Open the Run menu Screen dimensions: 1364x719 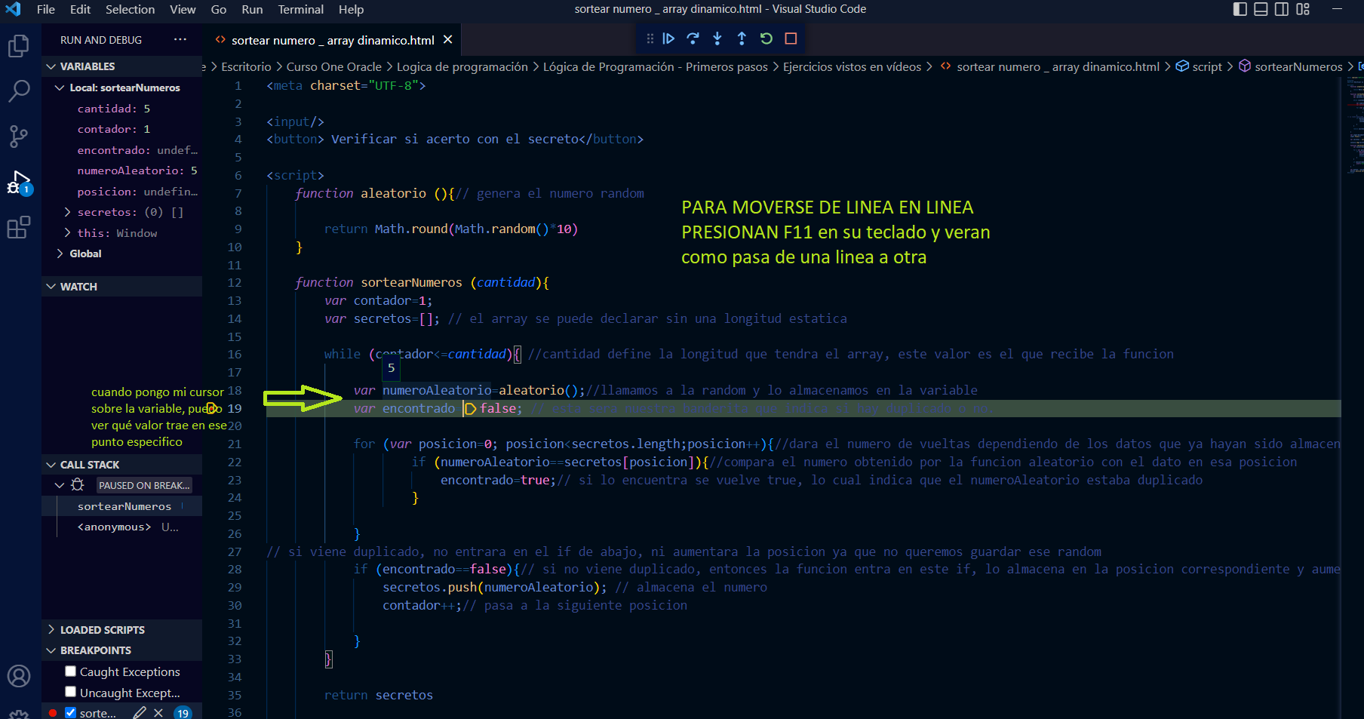coord(252,9)
